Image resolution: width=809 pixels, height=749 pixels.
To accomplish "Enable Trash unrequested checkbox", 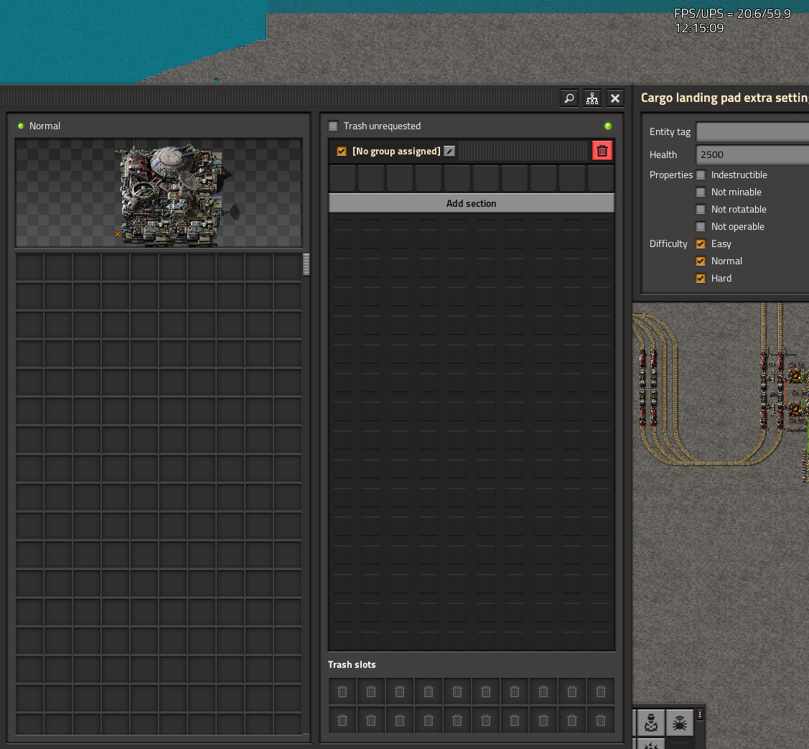I will (x=333, y=126).
